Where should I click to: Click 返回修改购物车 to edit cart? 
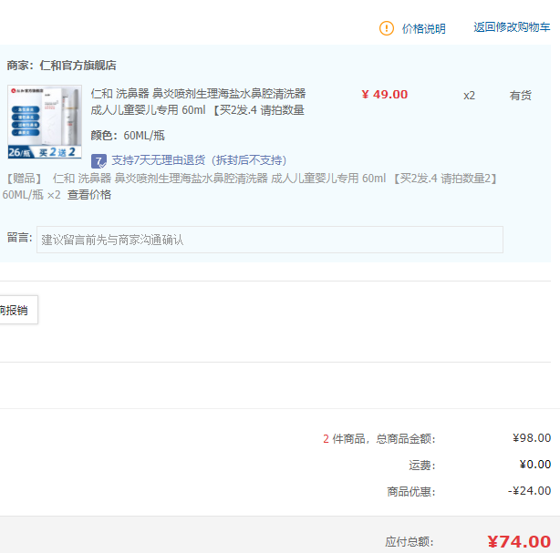pyautogui.click(x=512, y=27)
